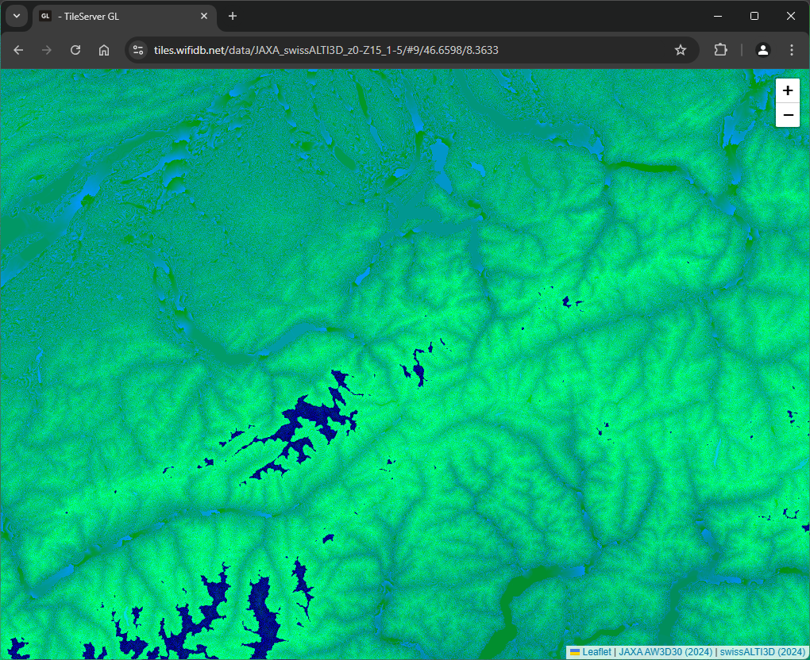Open the swissALTI3D (2024) attribution link
Viewport: 810px width, 660px height.
pos(762,652)
